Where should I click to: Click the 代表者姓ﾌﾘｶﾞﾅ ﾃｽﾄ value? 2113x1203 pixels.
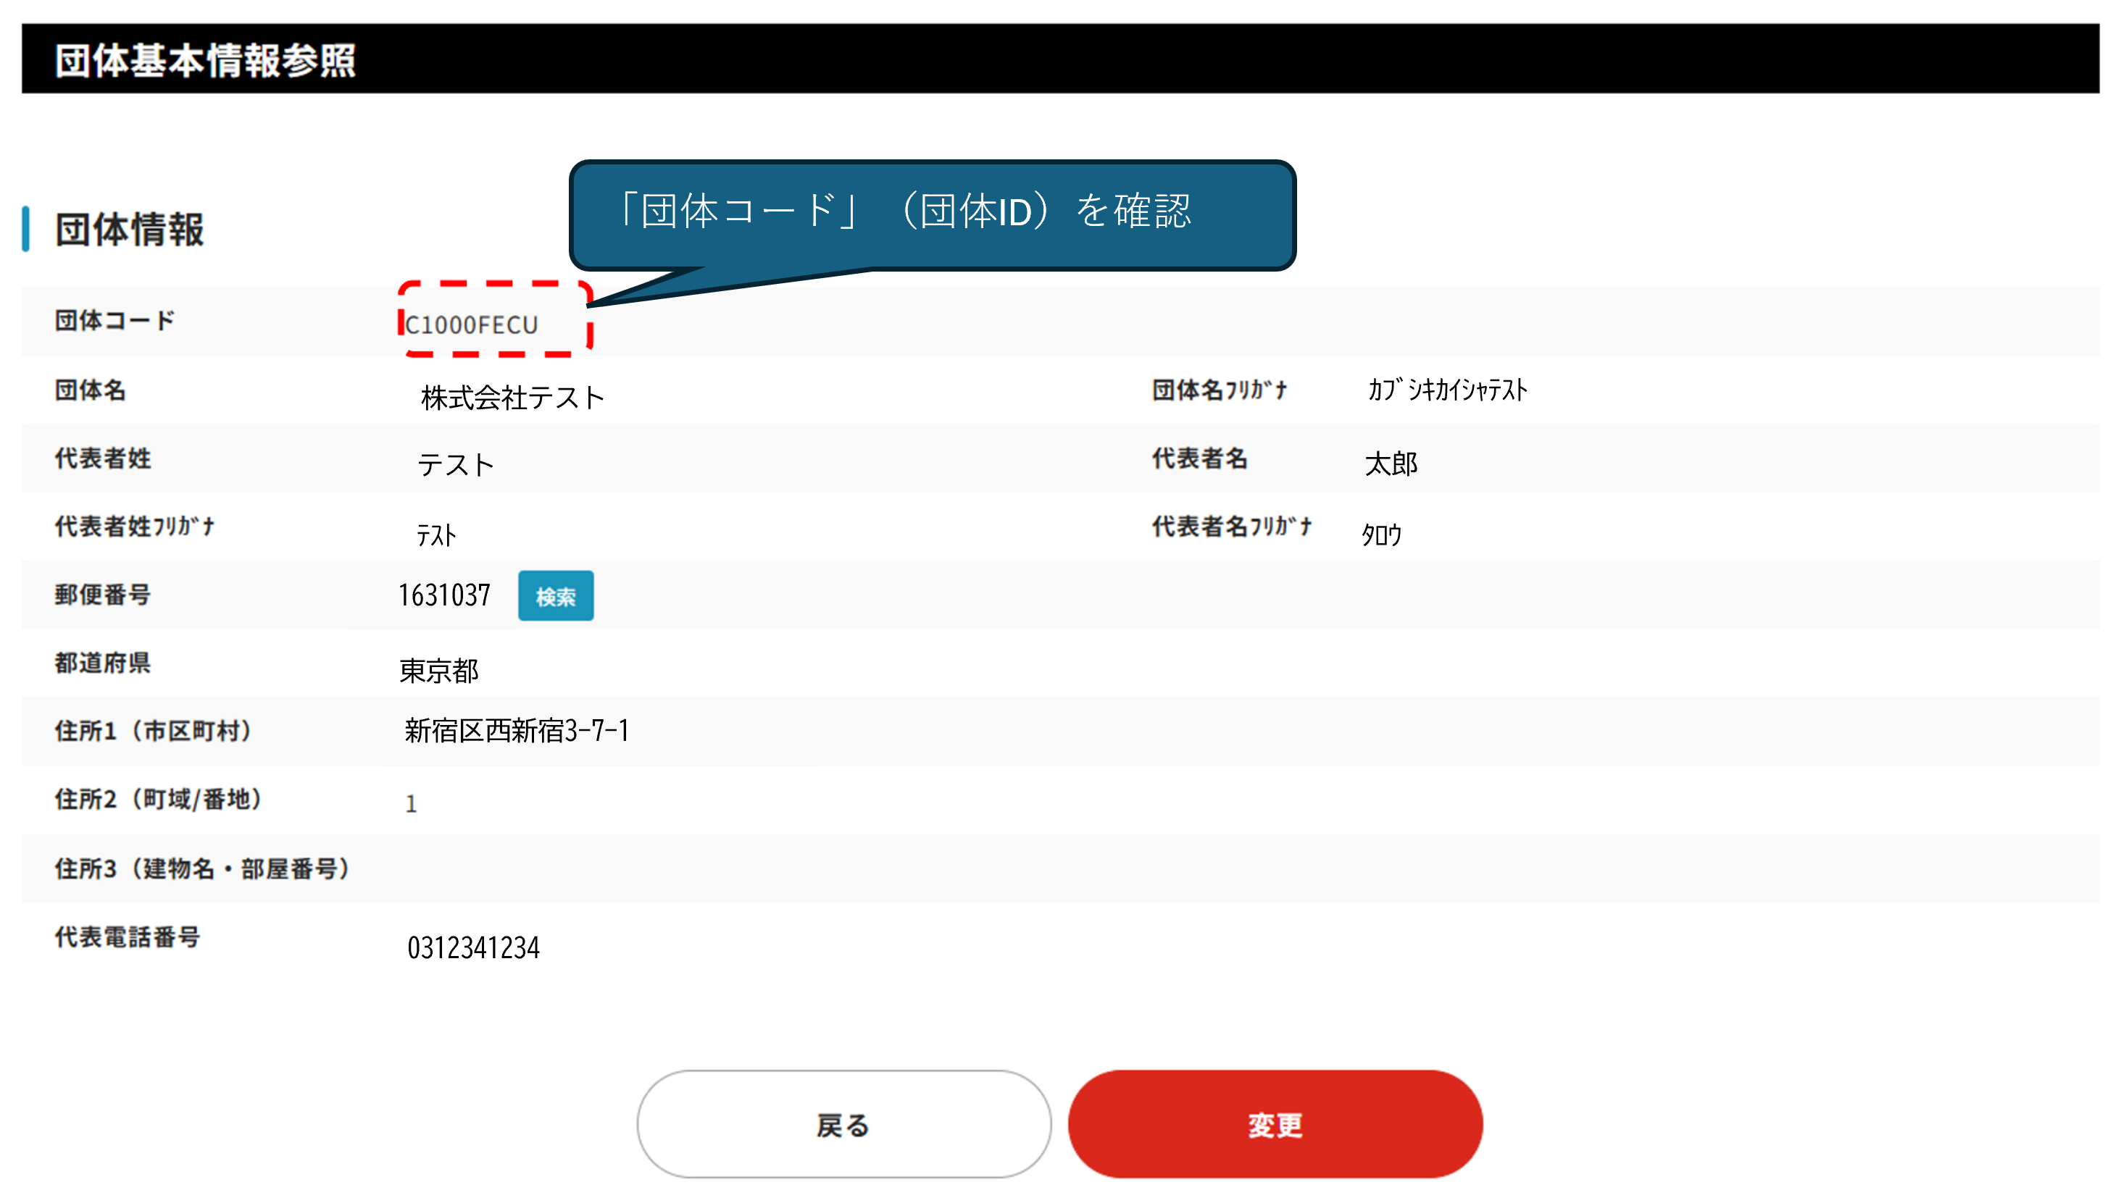coord(435,535)
